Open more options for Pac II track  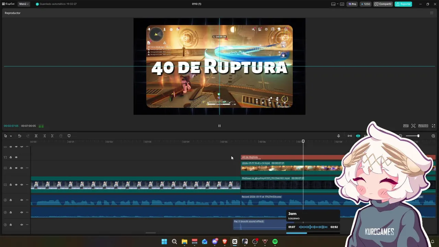pos(27,225)
